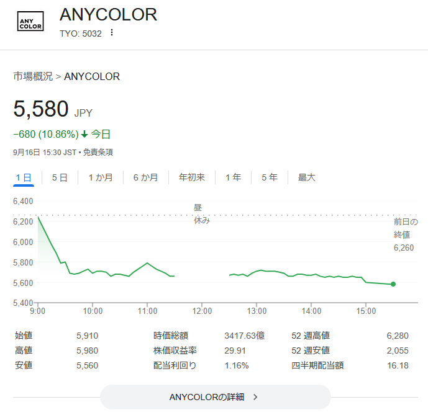The height and width of the screenshot is (415, 428).
Task: Select the 1日 chart range tab
Action: tap(24, 177)
